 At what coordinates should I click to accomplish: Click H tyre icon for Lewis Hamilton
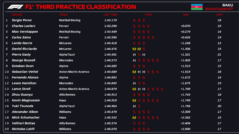click(134, 83)
